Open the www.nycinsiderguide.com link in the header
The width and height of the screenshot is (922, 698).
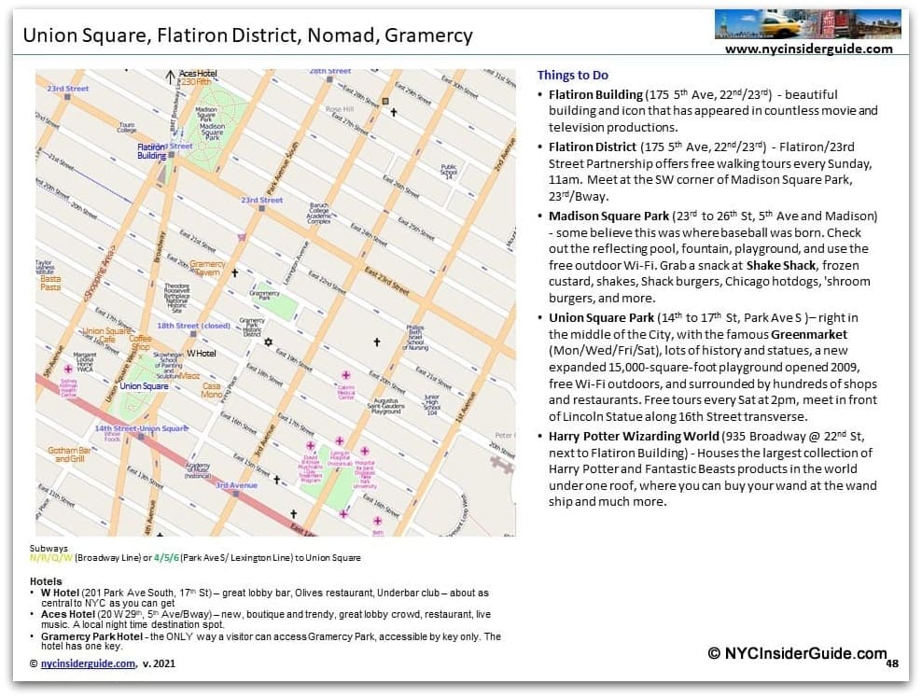click(x=808, y=49)
